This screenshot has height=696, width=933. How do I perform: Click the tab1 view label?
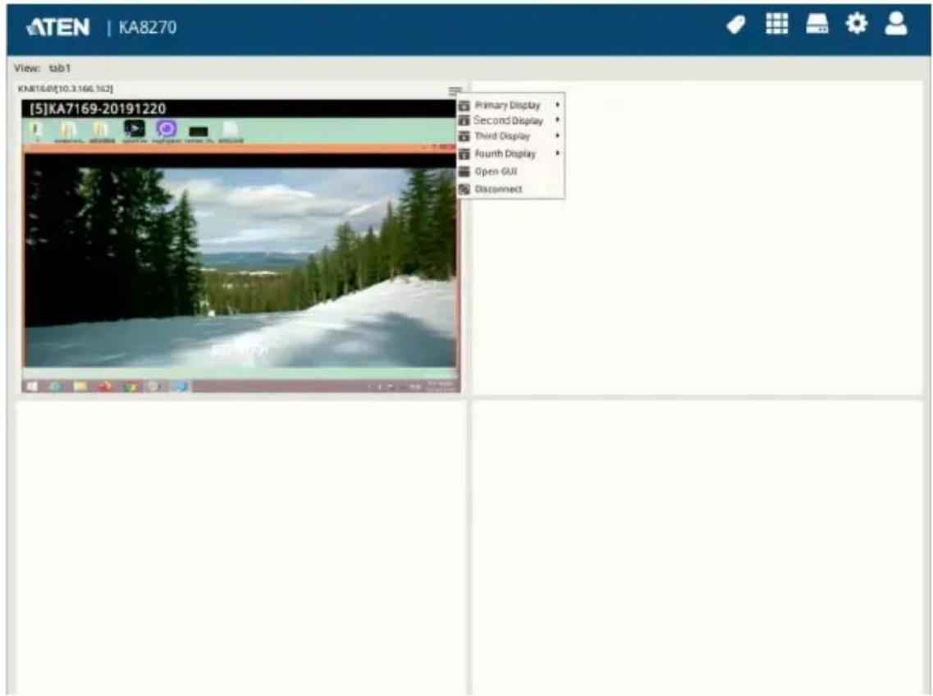pyautogui.click(x=60, y=68)
